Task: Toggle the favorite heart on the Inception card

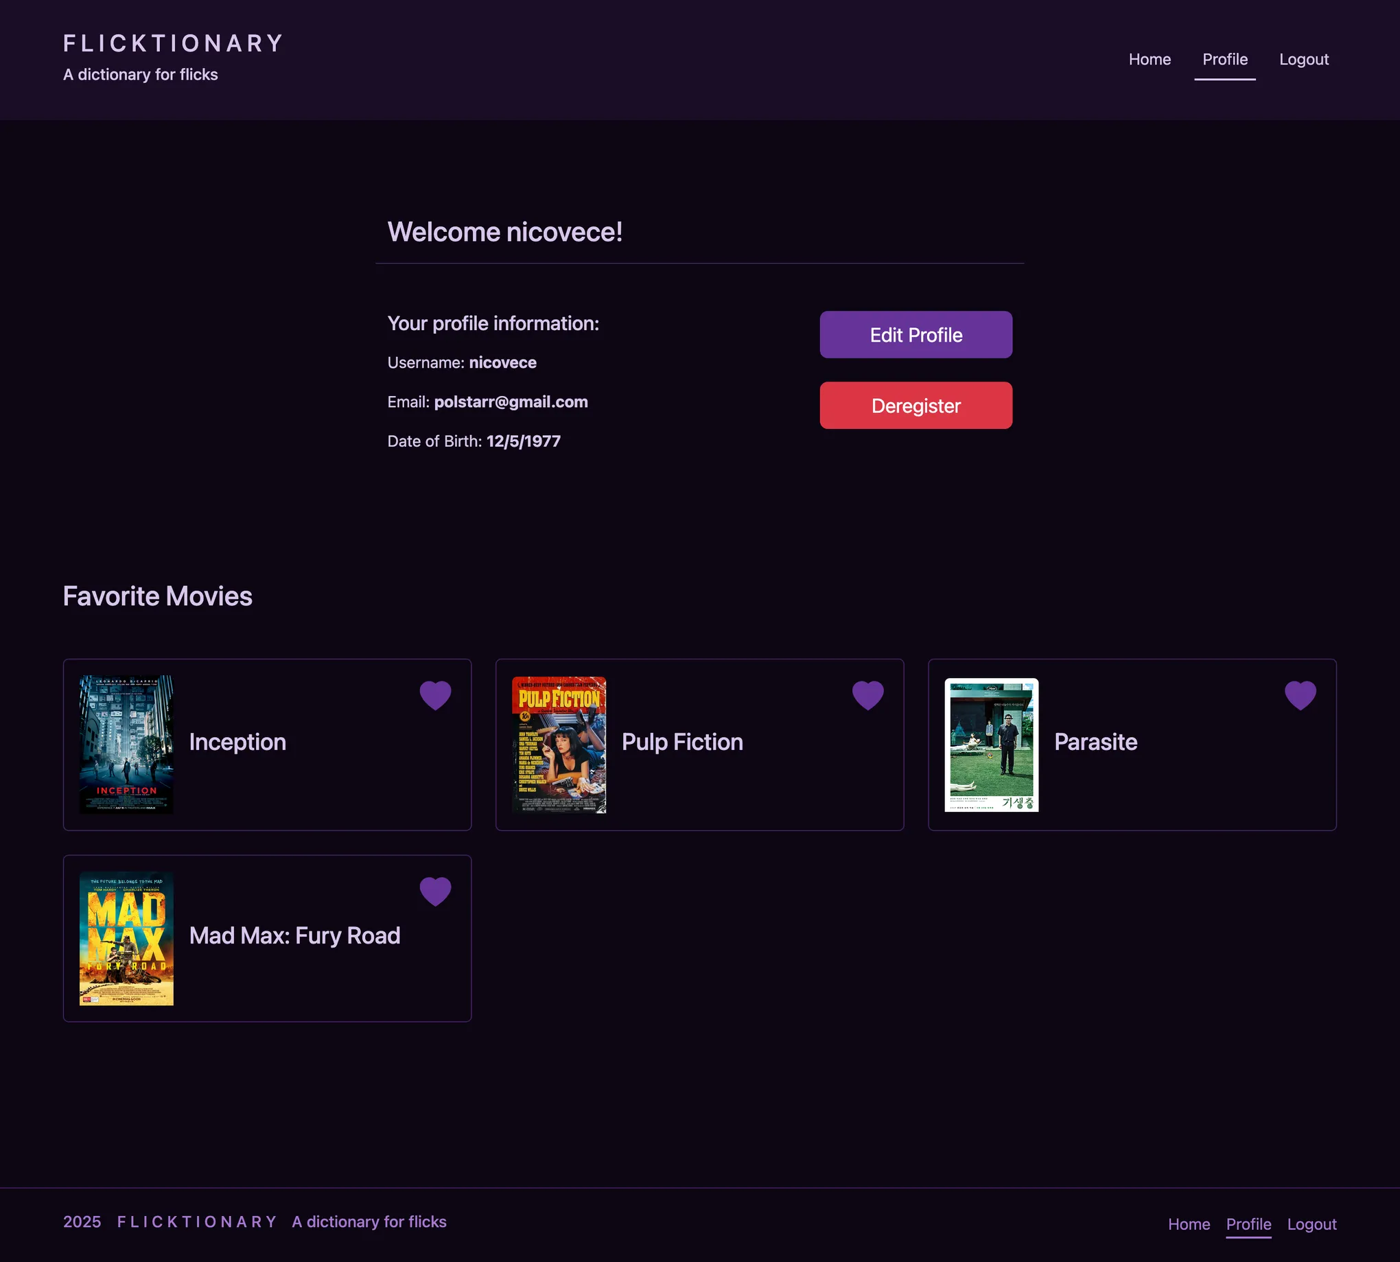Action: [x=436, y=695]
